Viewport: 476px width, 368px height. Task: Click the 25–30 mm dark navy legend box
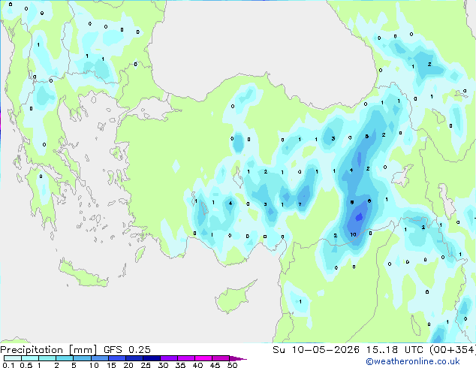tap(152, 358)
